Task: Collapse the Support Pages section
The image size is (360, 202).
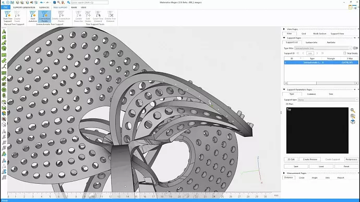Action: (284, 38)
